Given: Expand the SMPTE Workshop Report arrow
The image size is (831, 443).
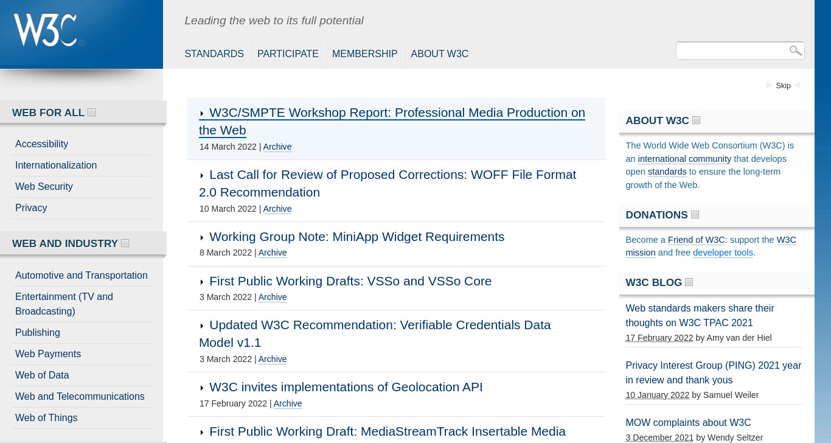Looking at the screenshot, I should click(x=202, y=114).
